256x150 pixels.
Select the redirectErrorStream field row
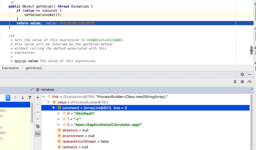tap(85, 142)
